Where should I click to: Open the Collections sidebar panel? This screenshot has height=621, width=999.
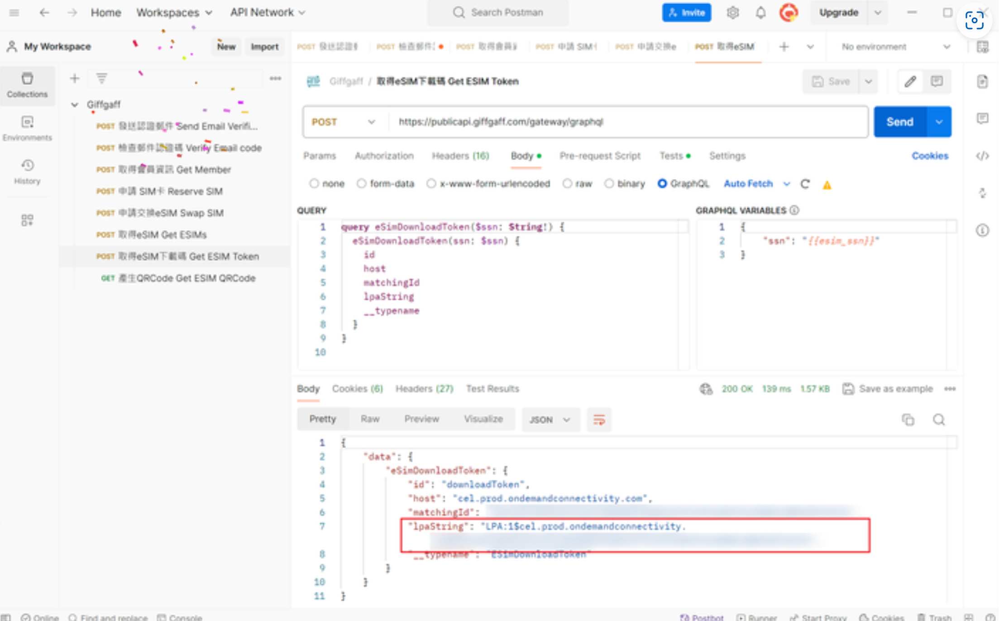[27, 85]
